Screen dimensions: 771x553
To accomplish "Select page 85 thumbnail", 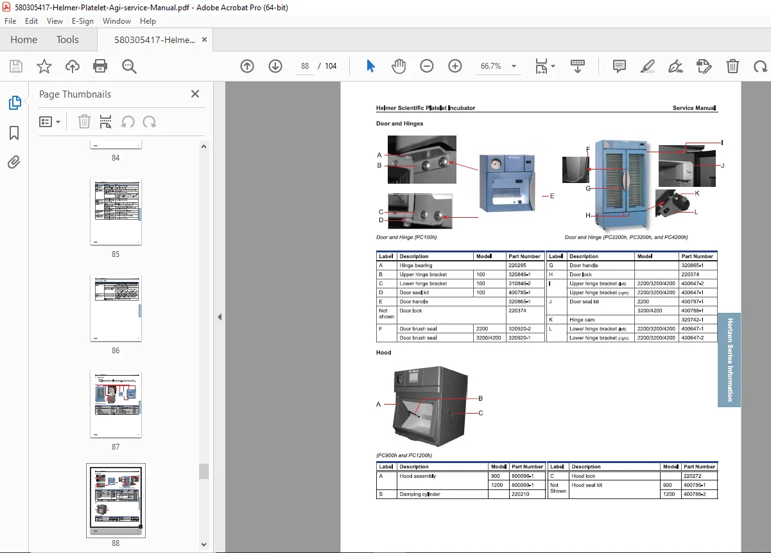I will coord(116,212).
